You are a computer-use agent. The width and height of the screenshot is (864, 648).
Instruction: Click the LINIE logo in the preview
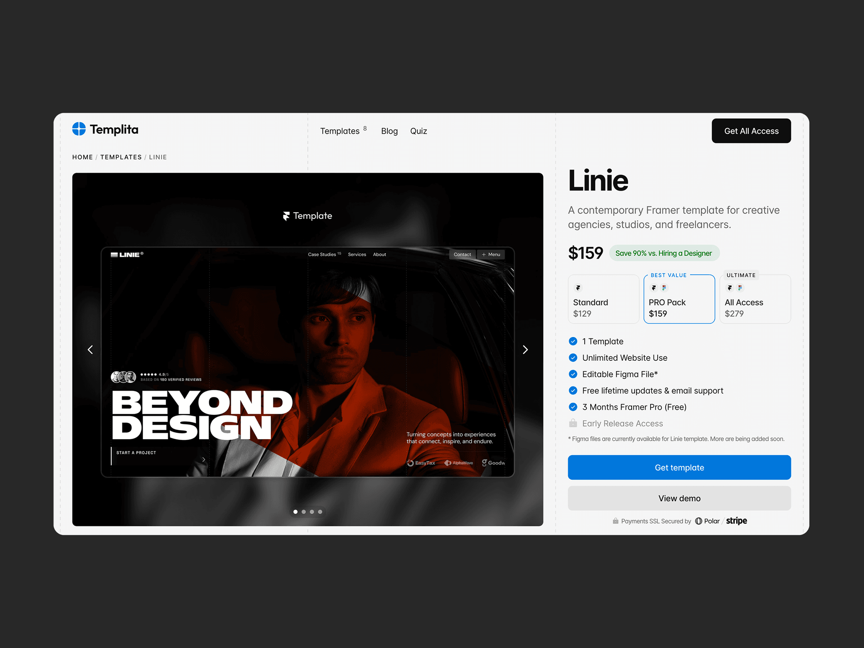click(127, 255)
